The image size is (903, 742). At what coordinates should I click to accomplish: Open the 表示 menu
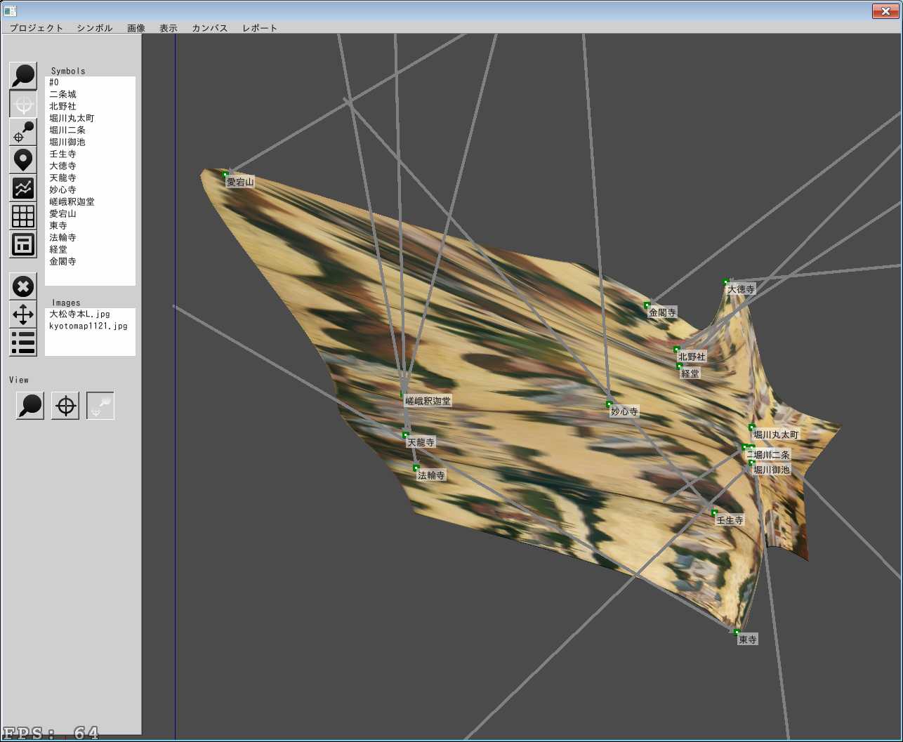pos(169,28)
